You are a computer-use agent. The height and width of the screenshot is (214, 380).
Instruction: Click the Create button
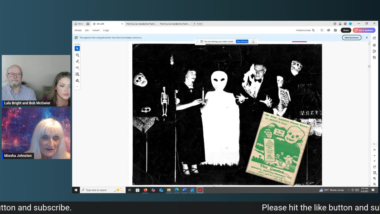tap(198, 24)
